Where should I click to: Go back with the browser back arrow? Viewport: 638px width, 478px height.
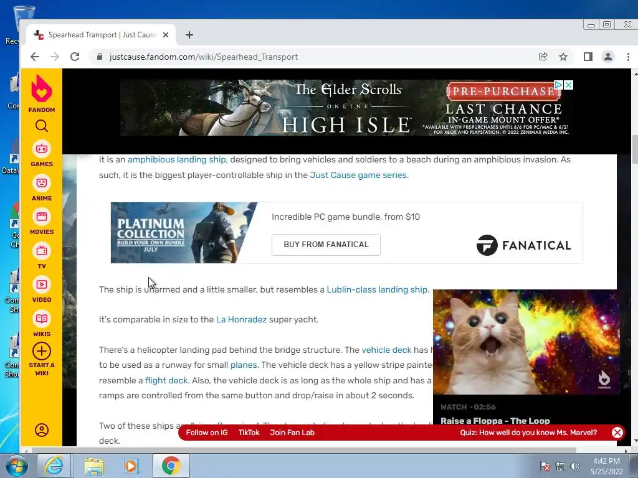tap(35, 57)
